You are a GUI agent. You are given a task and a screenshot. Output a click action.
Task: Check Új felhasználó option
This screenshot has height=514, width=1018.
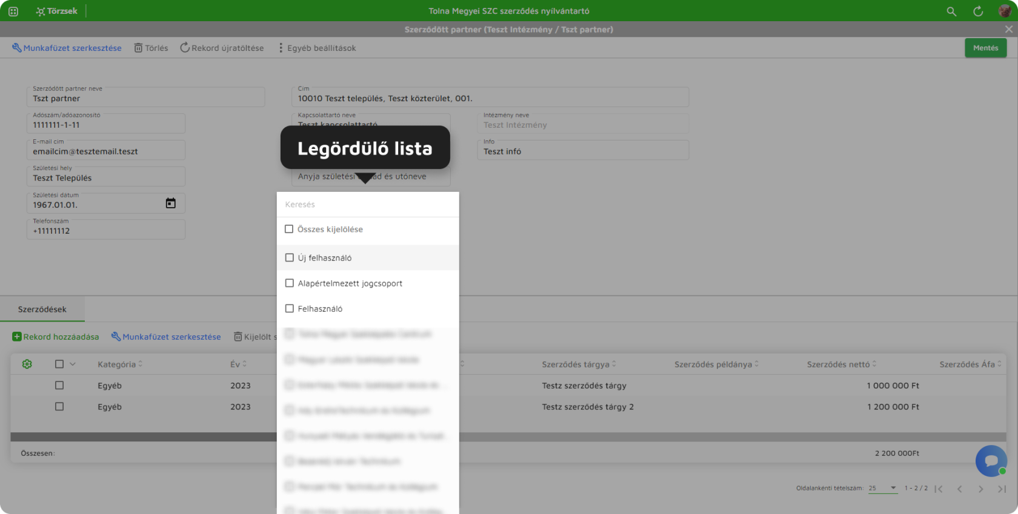[x=290, y=258]
